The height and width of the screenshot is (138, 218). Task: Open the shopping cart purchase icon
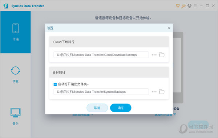(x=178, y=6)
